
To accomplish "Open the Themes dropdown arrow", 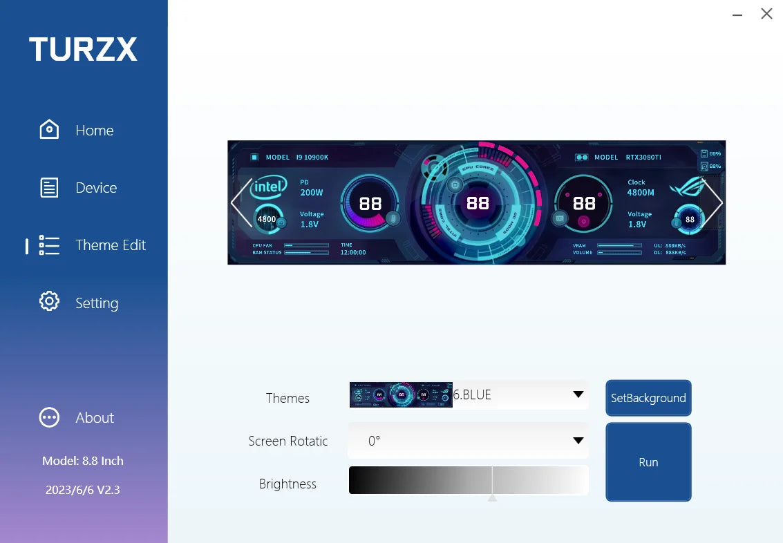I will [x=578, y=394].
